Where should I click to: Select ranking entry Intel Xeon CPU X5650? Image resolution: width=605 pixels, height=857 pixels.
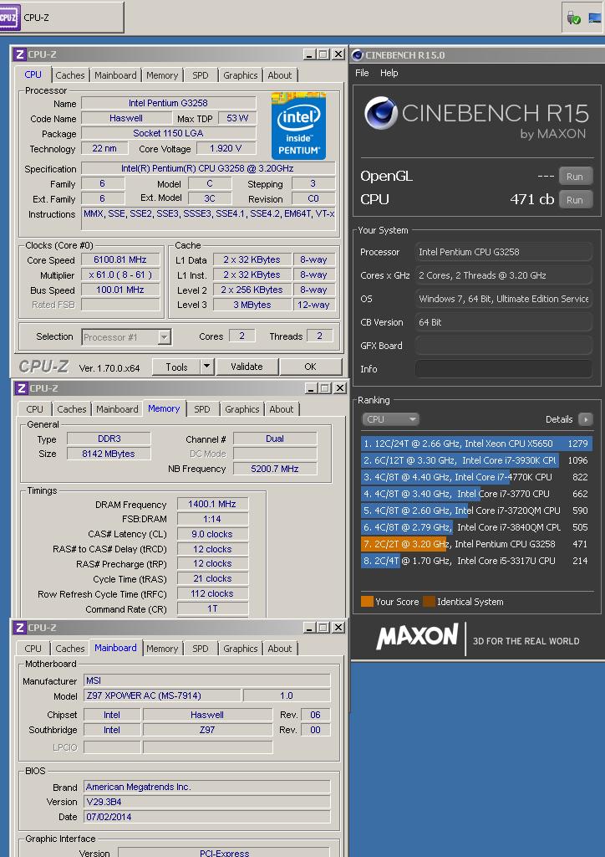pos(476,444)
